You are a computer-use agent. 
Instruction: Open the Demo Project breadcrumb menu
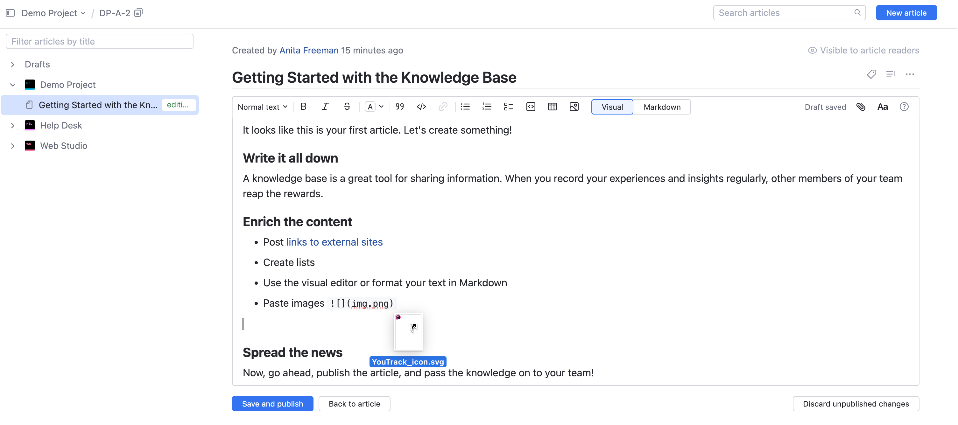53,13
